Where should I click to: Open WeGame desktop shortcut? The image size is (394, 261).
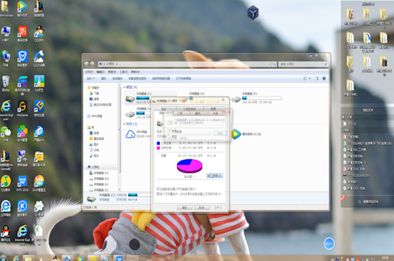point(22,109)
